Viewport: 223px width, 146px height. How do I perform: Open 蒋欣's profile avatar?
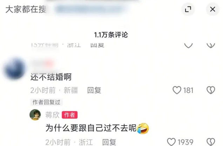coord(35,114)
